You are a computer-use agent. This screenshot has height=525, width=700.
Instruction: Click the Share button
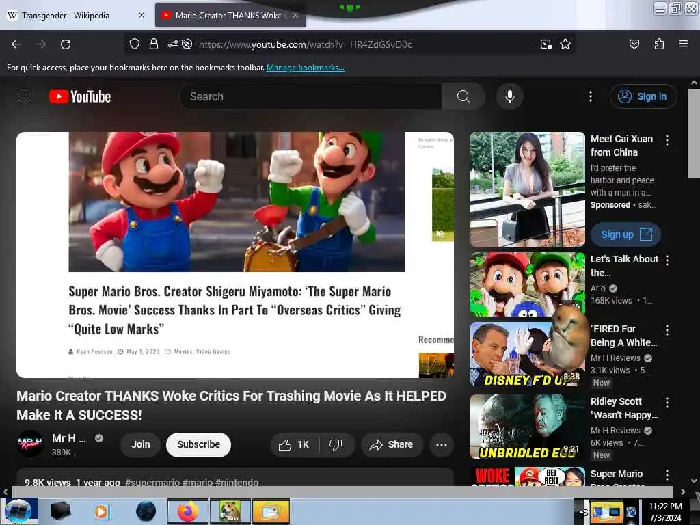click(392, 444)
